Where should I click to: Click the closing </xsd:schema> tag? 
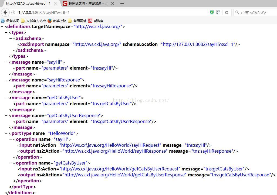[29, 50]
